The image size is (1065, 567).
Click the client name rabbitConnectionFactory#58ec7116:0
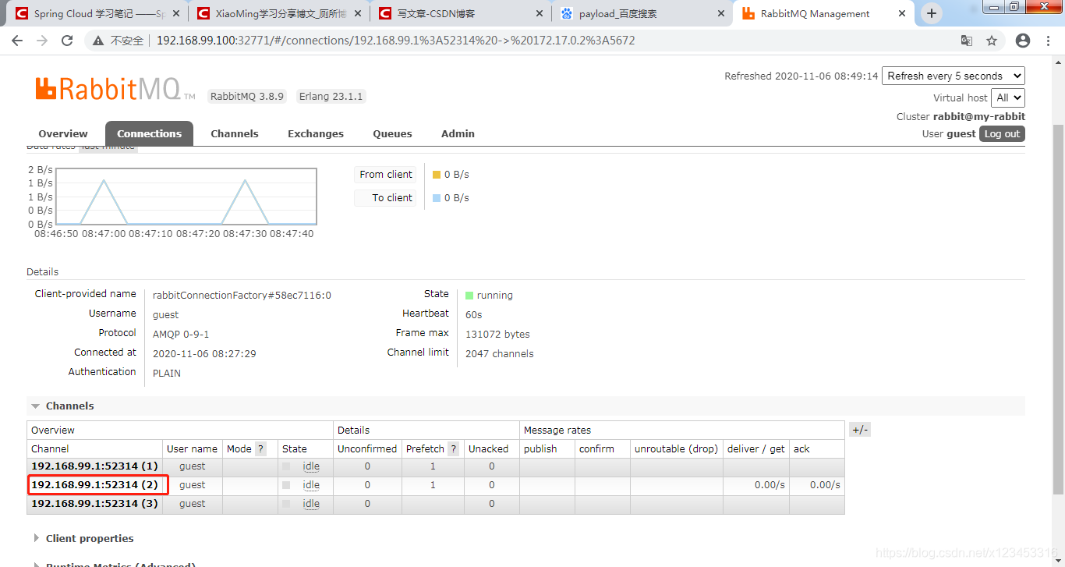(x=242, y=296)
